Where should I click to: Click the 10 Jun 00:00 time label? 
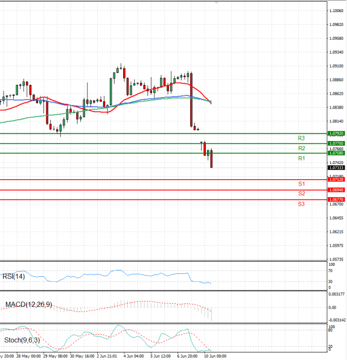pyautogui.click(x=215, y=356)
